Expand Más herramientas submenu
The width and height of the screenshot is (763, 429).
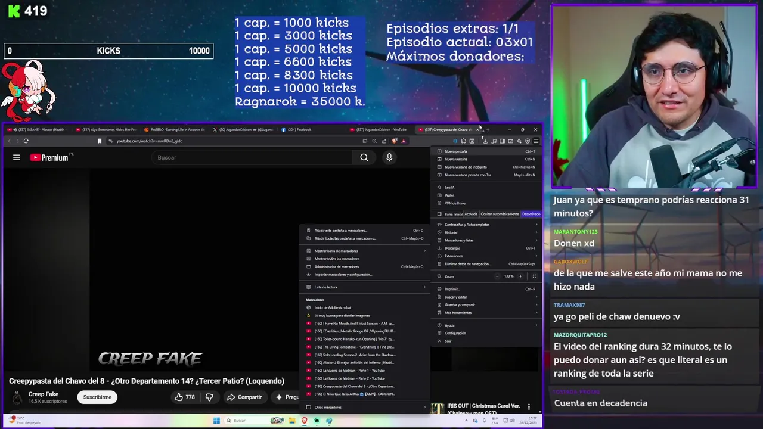click(487, 312)
